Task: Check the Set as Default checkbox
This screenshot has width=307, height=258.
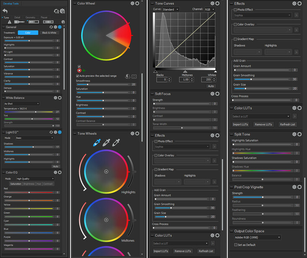Action: 236,245
